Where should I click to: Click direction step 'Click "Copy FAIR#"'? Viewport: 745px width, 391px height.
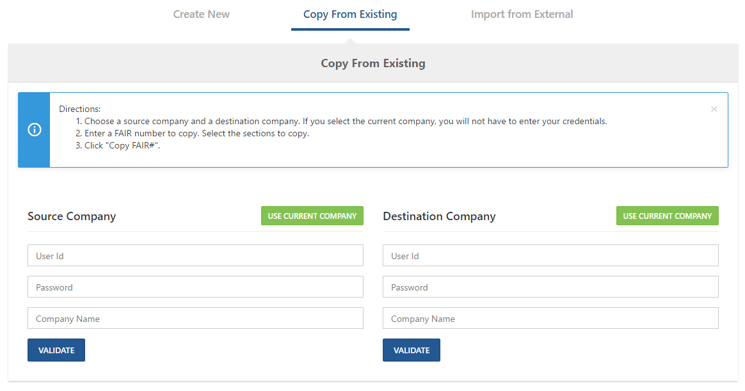click(x=118, y=146)
